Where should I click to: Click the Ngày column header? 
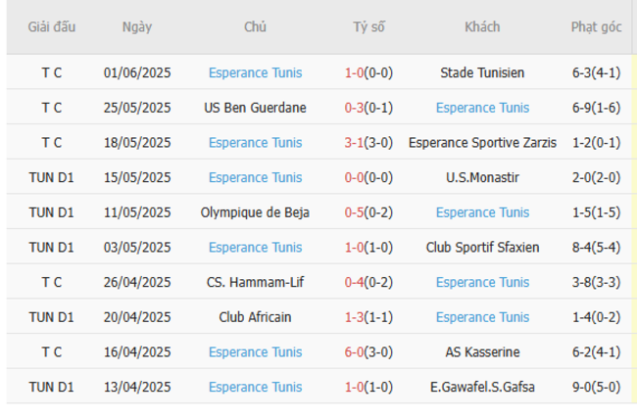click(137, 27)
